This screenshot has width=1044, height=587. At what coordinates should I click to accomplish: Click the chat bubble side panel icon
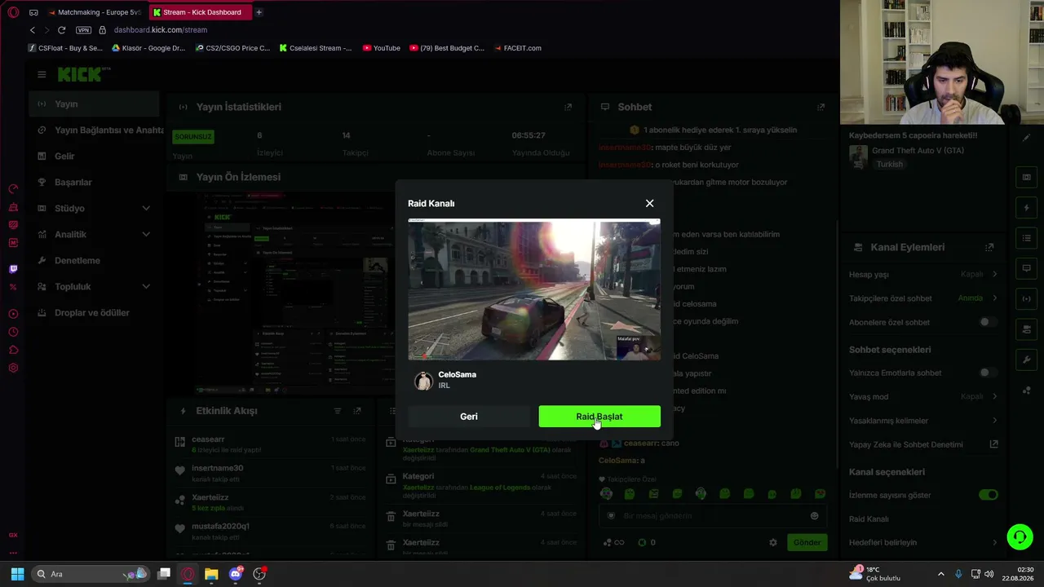tap(1027, 268)
